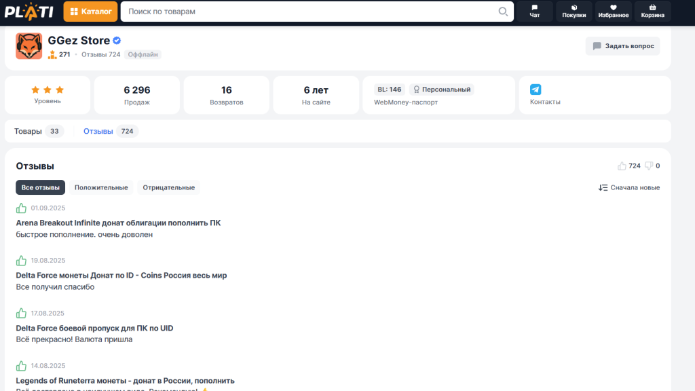Open Legends of Runeterra монеты product link
Screen dimensions: 695x391
[126, 381]
